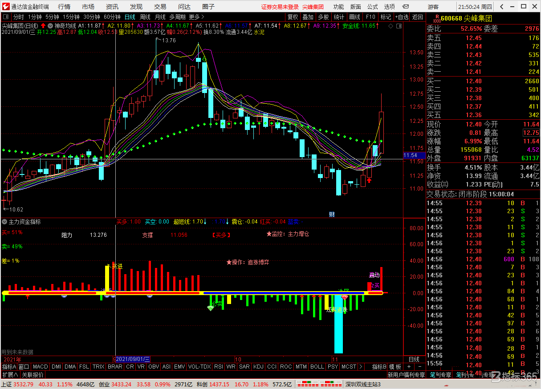This screenshot has width=541, height=389.
Task: Click the red up arrow beside 尖峰集团(日线)
Action: click(43, 26)
